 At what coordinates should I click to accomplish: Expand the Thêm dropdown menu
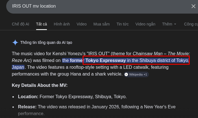click(169, 24)
